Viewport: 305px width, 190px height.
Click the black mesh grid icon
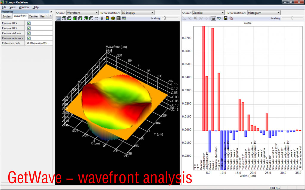[x=118, y=18]
